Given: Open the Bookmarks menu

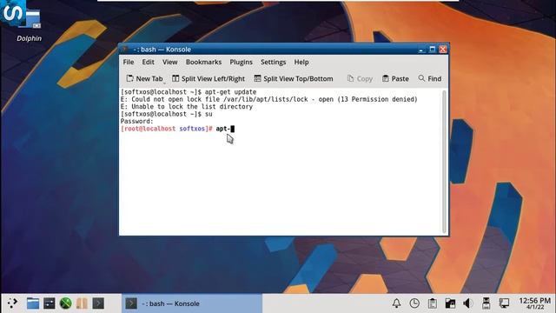Looking at the screenshot, I should pos(203,62).
